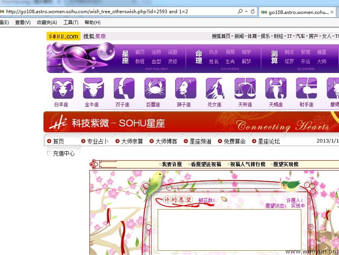Viewport: 339px width, 255px height.
Task: Click 周易 under 命理 section
Action: pos(230,52)
